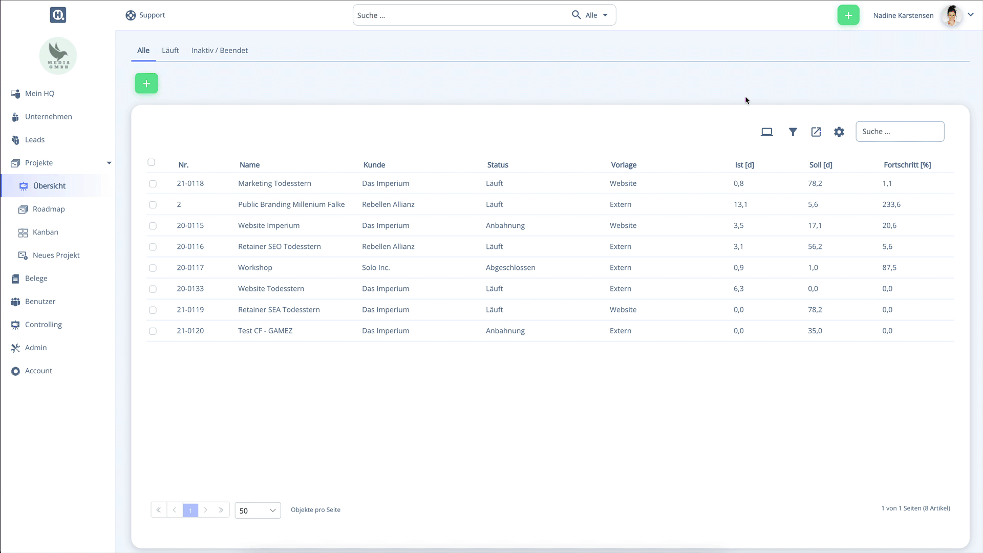This screenshot has width=983, height=553.
Task: Switch to the Alle tab
Action: coord(143,50)
